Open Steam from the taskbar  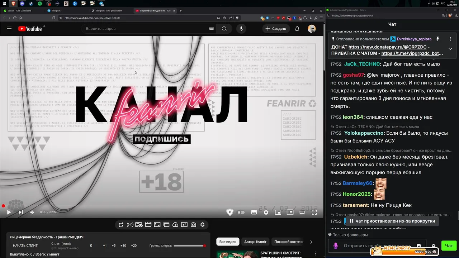(31, 3)
